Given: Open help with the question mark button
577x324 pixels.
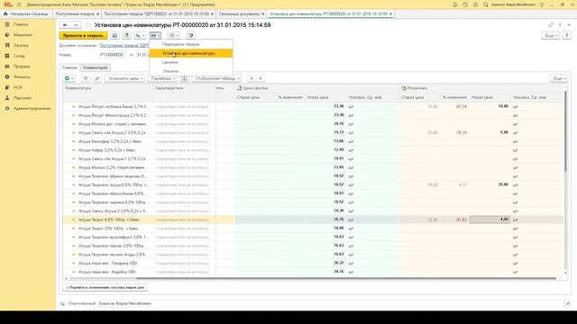Looking at the screenshot, I should (x=567, y=36).
